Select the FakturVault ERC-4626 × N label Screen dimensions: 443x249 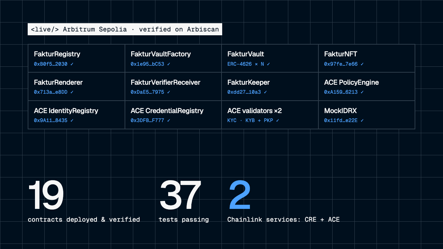[248, 64]
